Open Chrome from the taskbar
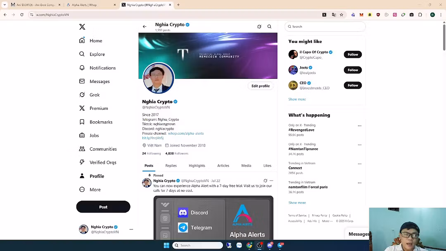The height and width of the screenshot is (251, 446). [x=249, y=245]
